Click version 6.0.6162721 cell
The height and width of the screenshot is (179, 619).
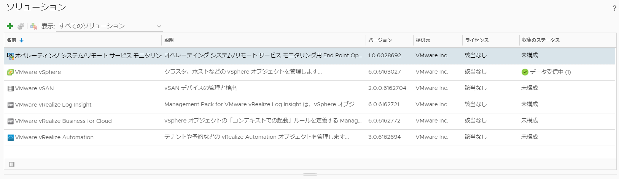(384, 104)
